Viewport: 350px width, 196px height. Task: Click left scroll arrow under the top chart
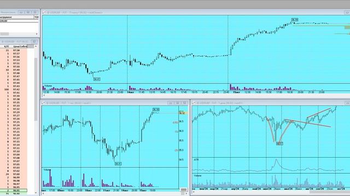pos(44,95)
